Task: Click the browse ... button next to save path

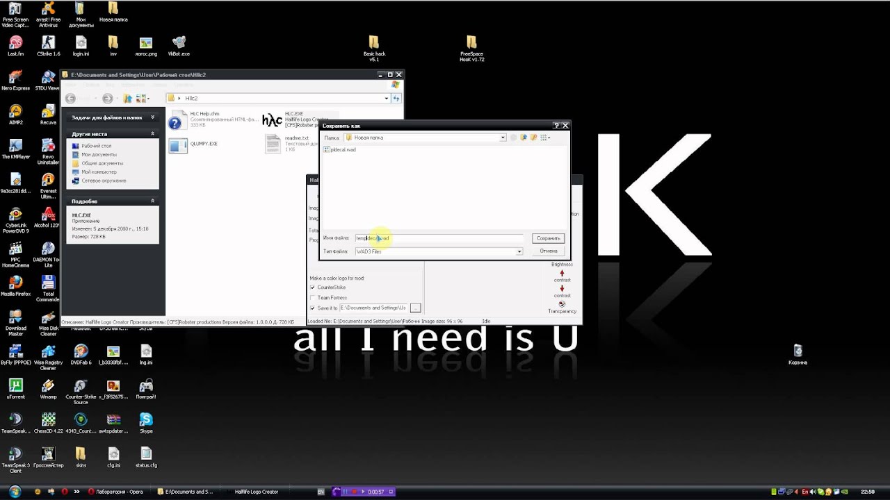Action: (x=415, y=308)
